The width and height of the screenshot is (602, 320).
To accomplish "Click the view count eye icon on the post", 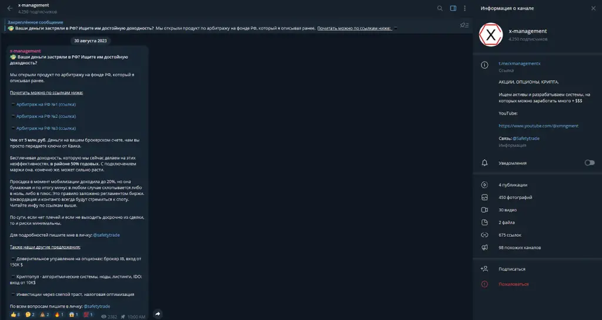I will (x=103, y=317).
